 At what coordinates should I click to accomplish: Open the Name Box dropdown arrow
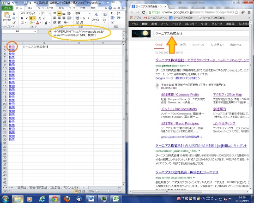[x=35, y=31]
